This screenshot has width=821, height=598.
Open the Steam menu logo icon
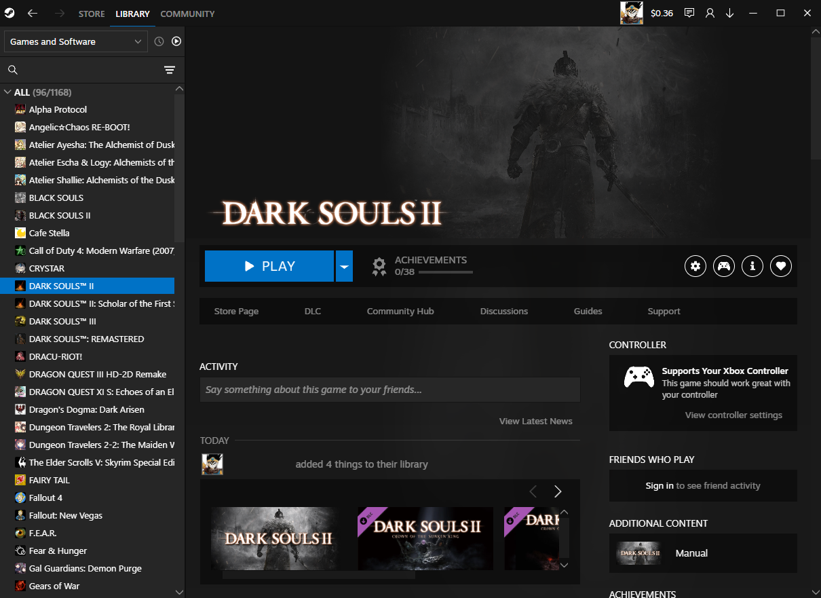(x=9, y=14)
